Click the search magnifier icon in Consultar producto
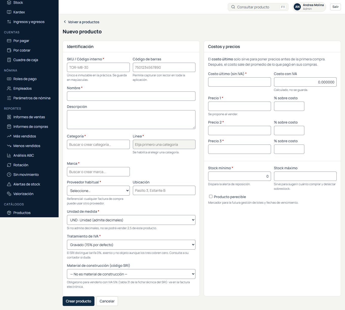345x310 pixels. click(233, 7)
